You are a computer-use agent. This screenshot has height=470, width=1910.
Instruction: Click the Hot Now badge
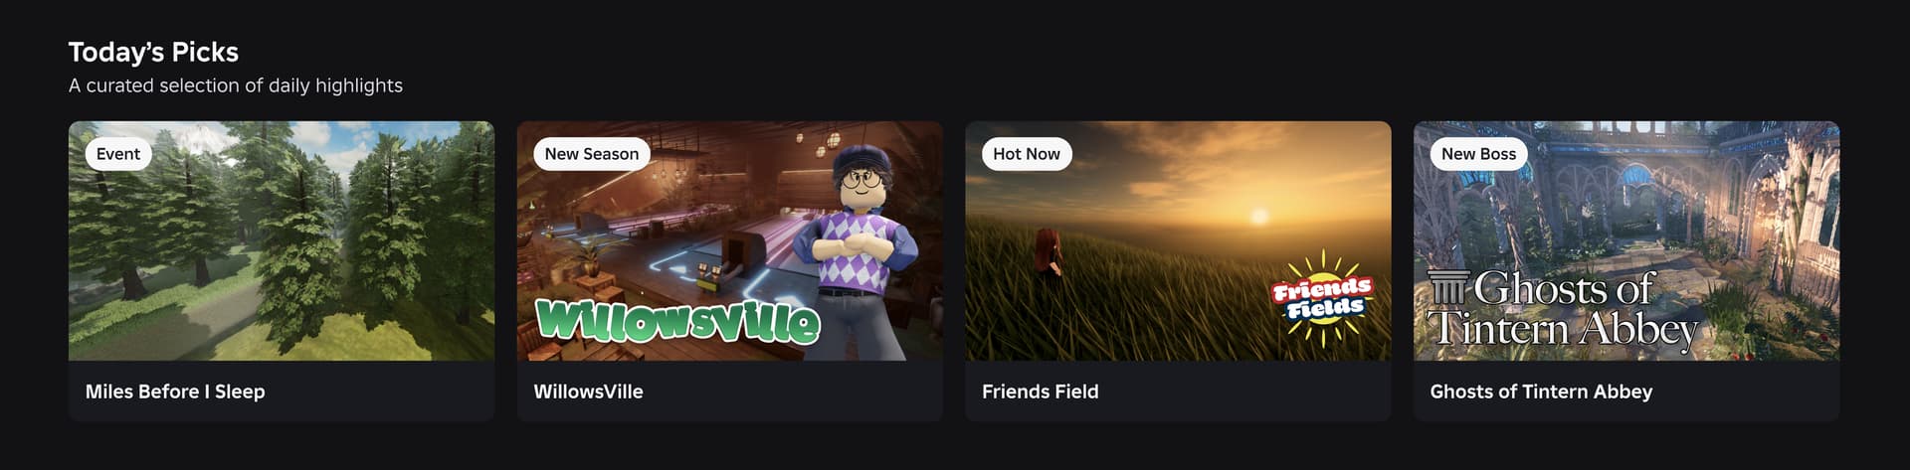click(x=1027, y=154)
